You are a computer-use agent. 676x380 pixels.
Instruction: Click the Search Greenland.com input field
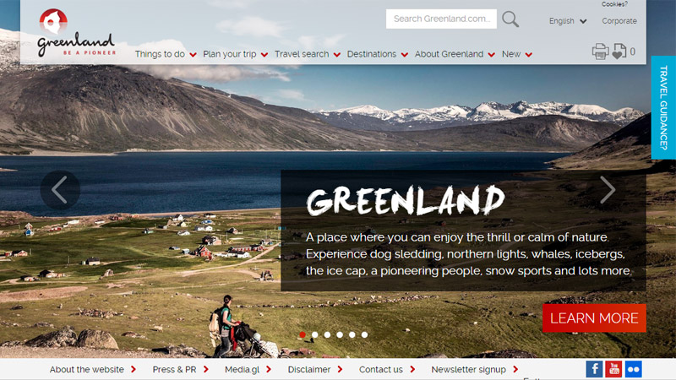(x=441, y=19)
